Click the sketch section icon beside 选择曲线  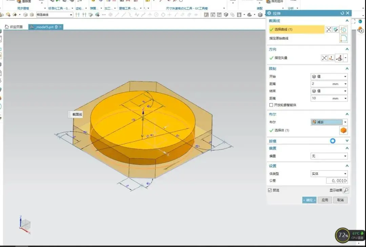pyautogui.click(x=335, y=30)
